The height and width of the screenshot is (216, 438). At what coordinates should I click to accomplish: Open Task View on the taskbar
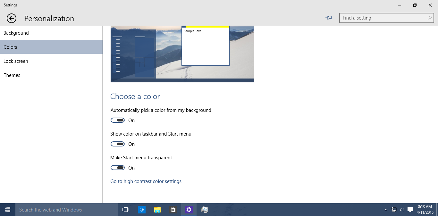126,210
